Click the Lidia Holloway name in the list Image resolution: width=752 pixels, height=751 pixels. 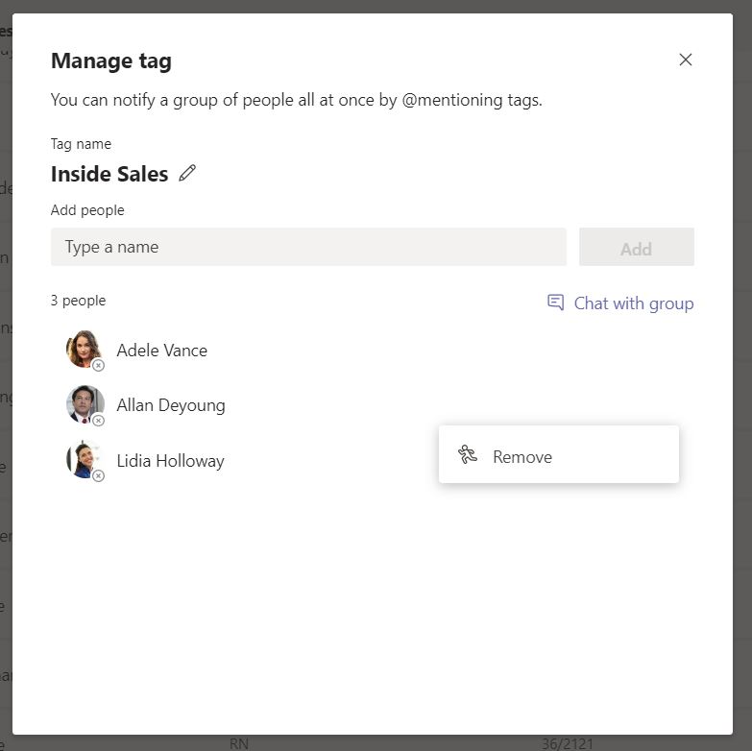click(170, 461)
